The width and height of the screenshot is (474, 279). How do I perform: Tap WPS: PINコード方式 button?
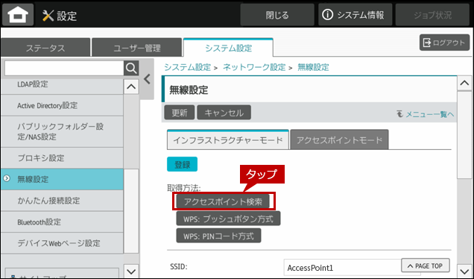218,236
